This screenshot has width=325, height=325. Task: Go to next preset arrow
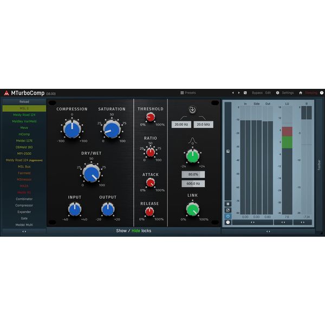point(239,93)
